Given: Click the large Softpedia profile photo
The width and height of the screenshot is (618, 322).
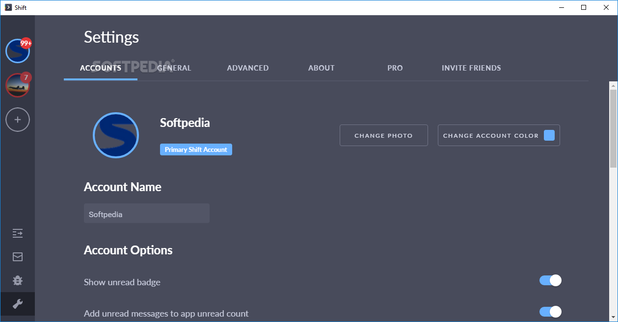Looking at the screenshot, I should click(116, 135).
